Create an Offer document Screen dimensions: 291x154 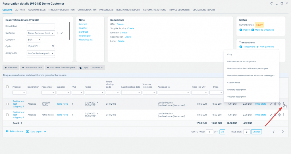pyautogui.click(x=120, y=24)
